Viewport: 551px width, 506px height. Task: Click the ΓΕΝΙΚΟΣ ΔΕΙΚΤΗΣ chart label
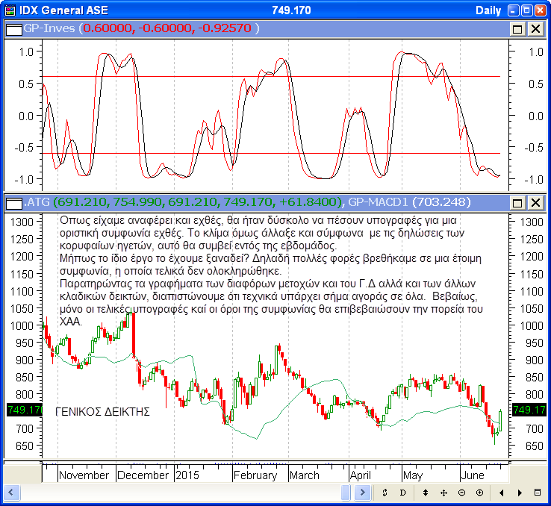(x=102, y=411)
